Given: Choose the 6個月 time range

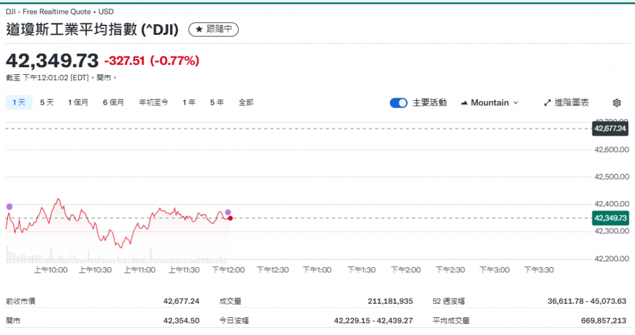Looking at the screenshot, I should point(113,102).
